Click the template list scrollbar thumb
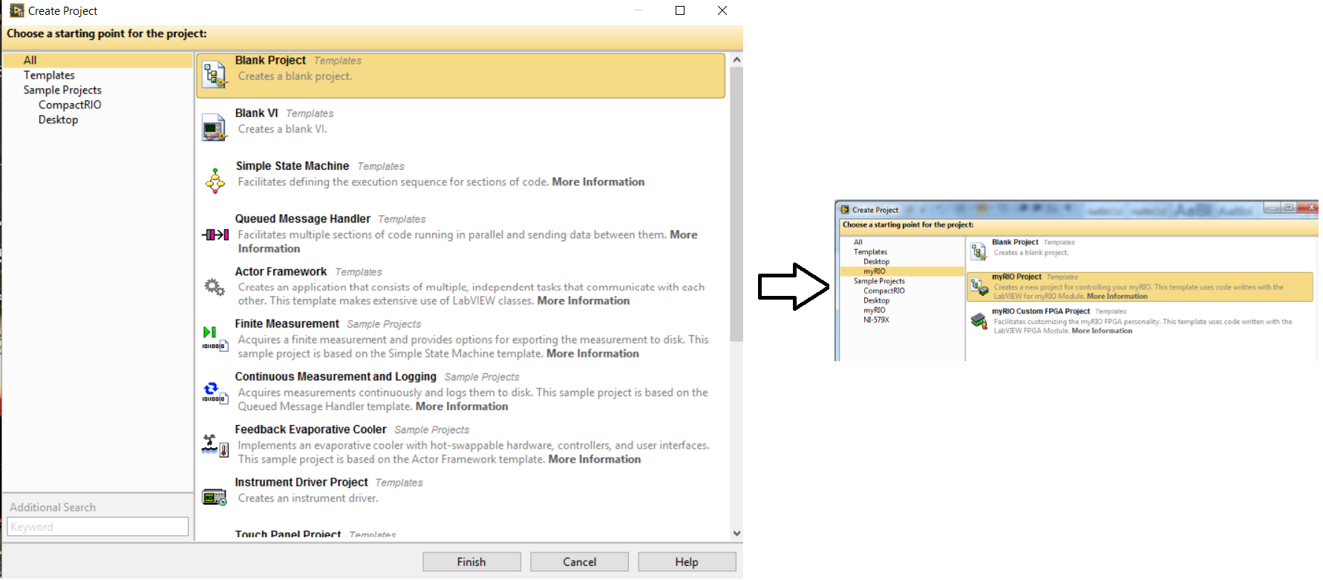The height and width of the screenshot is (580, 1323). (x=736, y=204)
